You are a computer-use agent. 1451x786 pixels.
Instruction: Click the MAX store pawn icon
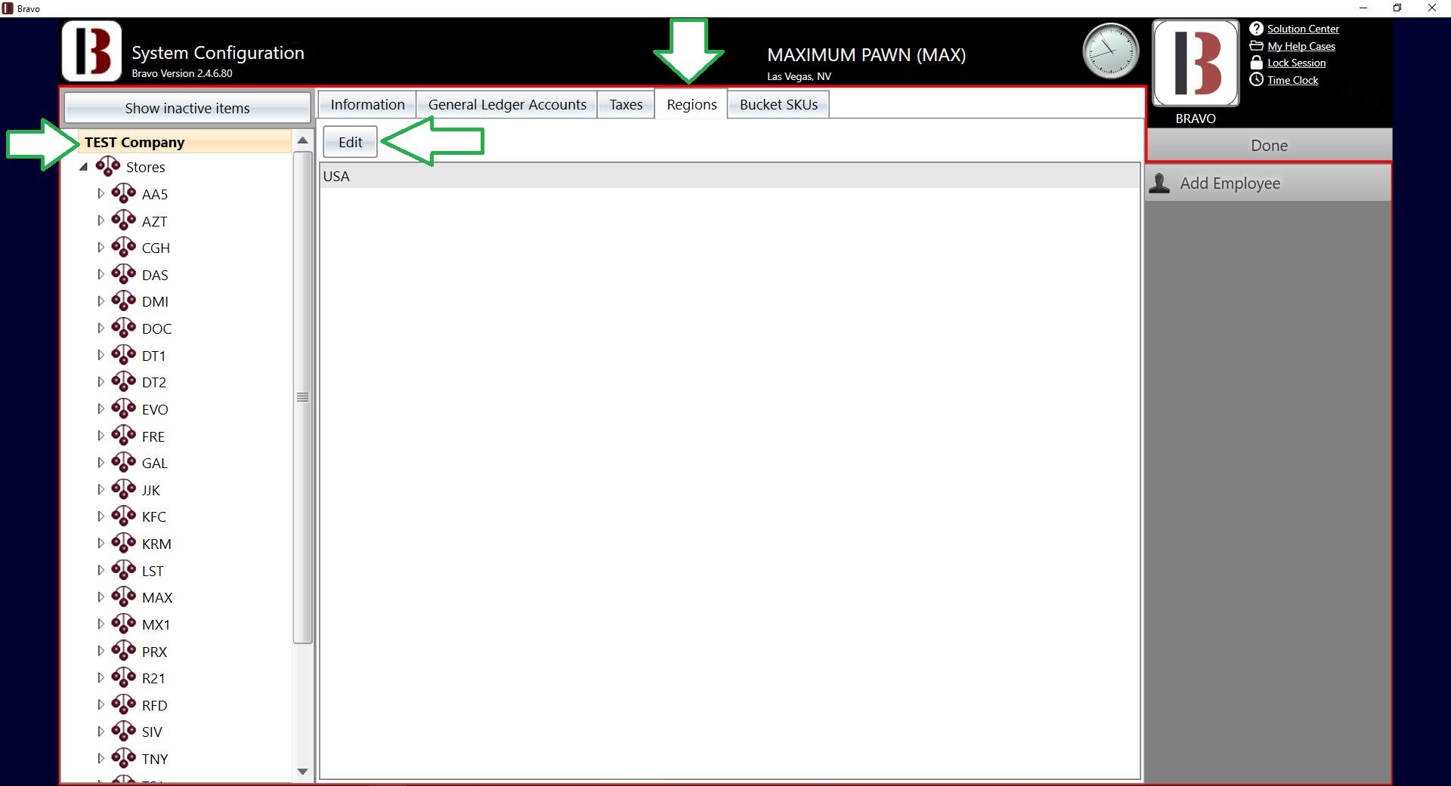124,596
